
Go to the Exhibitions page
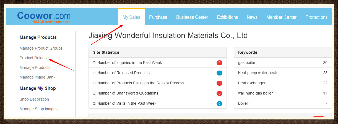(227, 17)
